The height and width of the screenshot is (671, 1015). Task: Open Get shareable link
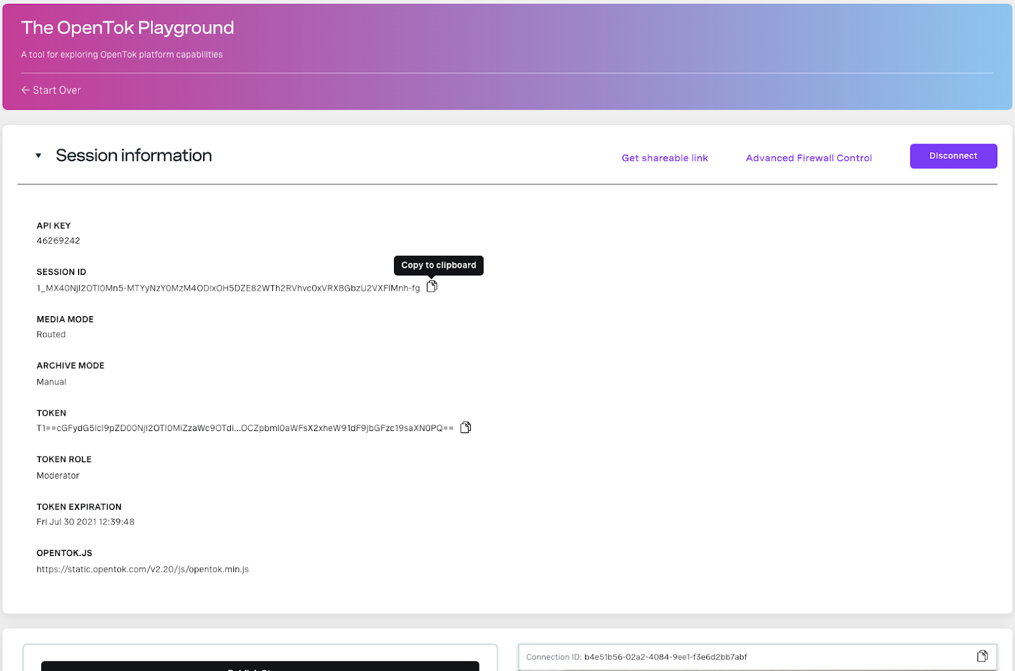pyautogui.click(x=665, y=158)
